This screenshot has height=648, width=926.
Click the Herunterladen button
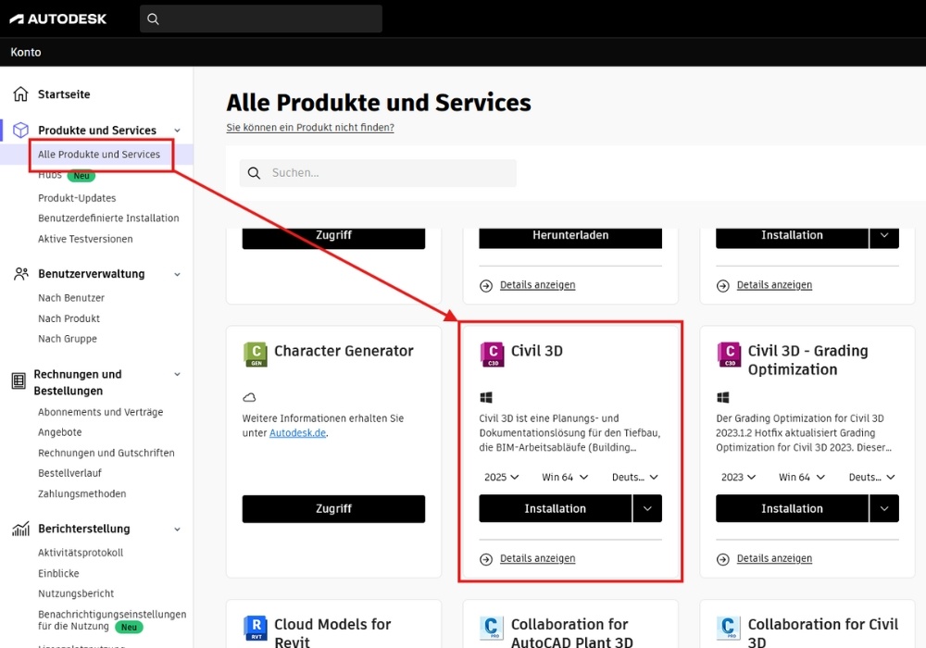click(570, 236)
